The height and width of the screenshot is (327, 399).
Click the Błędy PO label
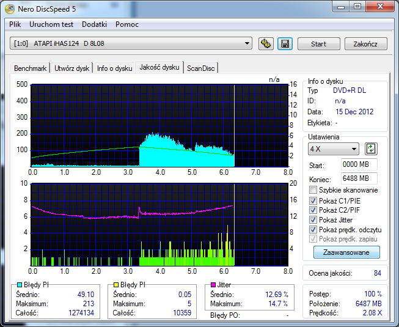[225, 315]
